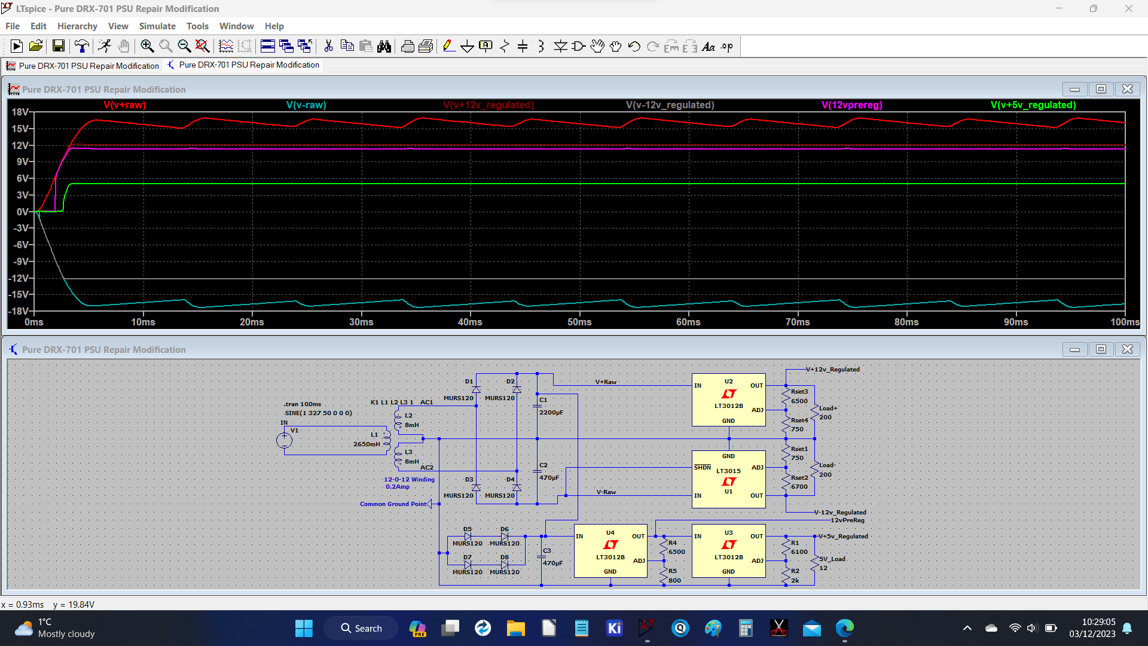This screenshot has height=646, width=1148.
Task: Click the Zoom to Fit icon
Action: click(x=203, y=46)
